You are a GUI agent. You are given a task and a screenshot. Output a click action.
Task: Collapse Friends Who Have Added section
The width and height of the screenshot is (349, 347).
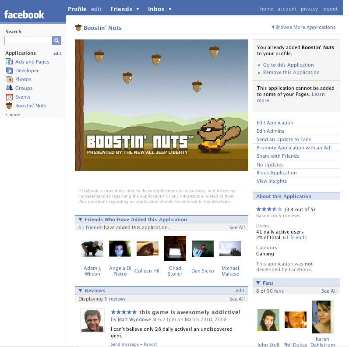click(x=80, y=220)
